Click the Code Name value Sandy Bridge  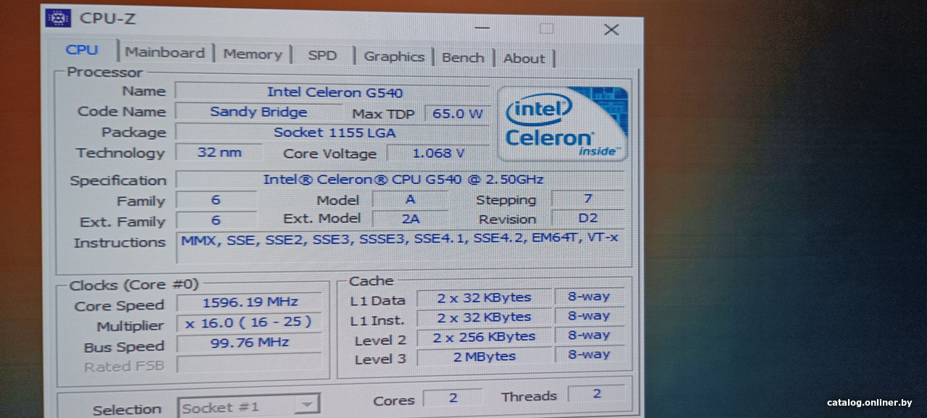[259, 112]
